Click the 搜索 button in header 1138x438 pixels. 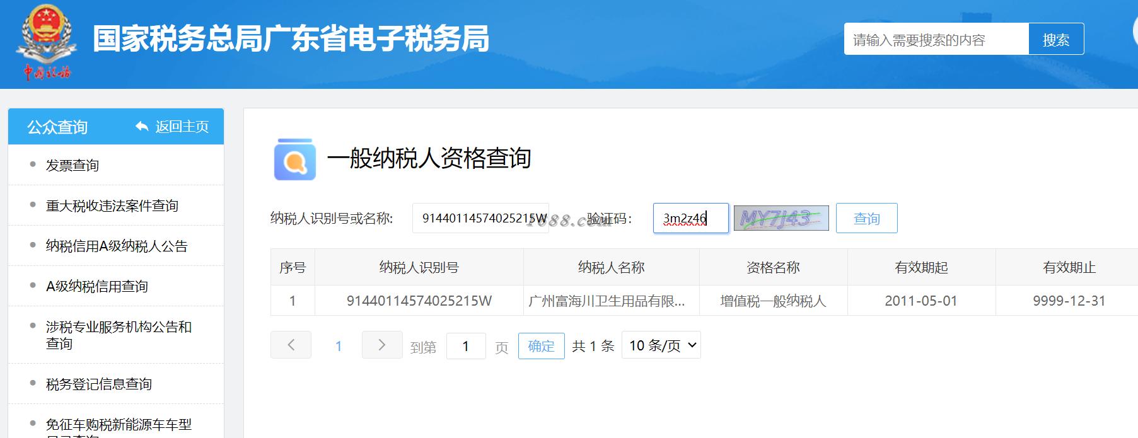click(x=1056, y=39)
